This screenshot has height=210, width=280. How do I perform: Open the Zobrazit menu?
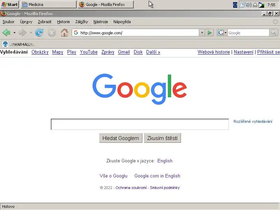(45, 22)
